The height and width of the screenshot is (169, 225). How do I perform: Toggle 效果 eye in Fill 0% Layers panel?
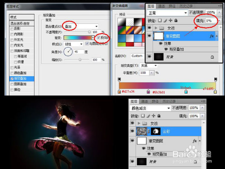(x=161, y=43)
